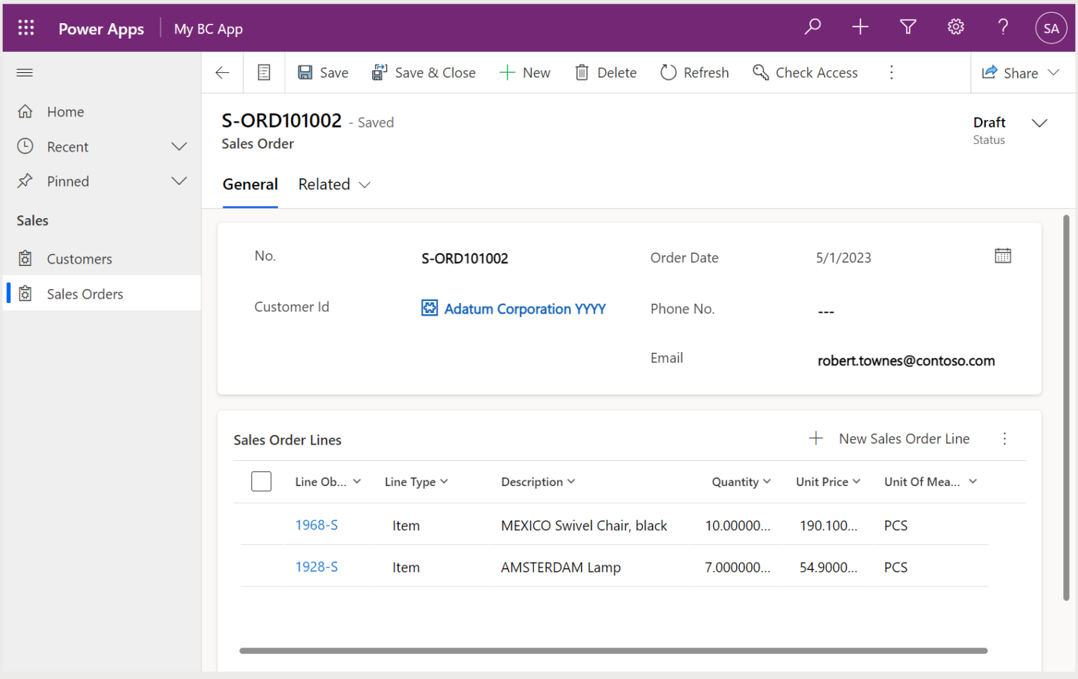The image size is (1078, 679).
Task: Click the Power Apps brand label
Action: click(x=101, y=29)
